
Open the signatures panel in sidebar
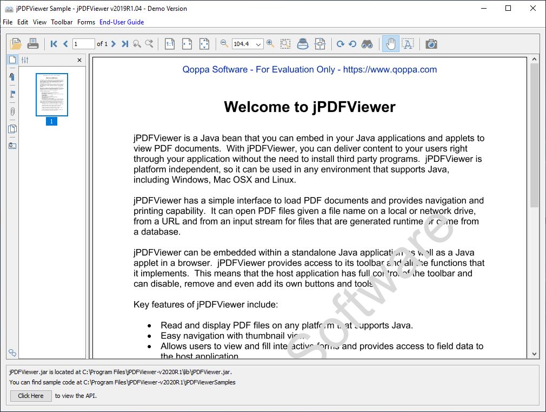(12, 76)
